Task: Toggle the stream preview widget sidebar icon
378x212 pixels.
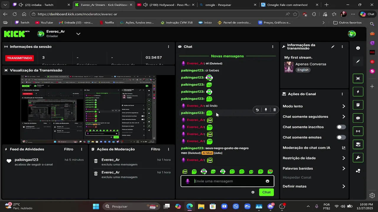Action: tap(358, 78)
